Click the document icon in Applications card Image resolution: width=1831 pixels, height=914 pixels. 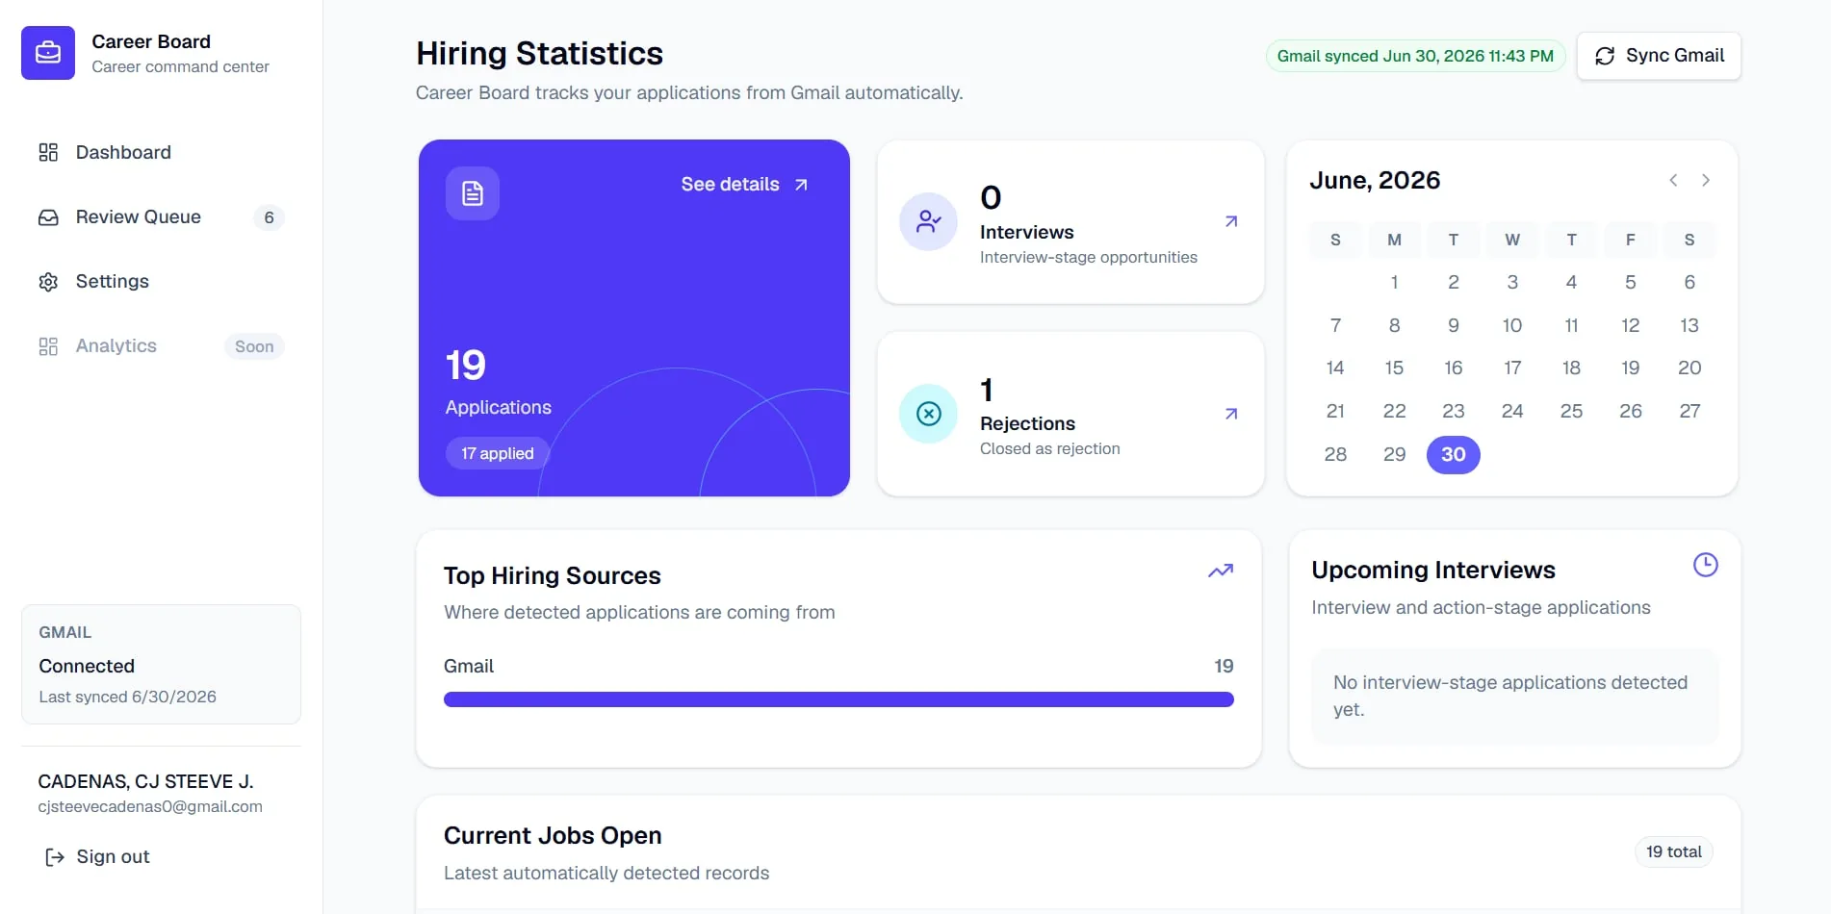(473, 193)
